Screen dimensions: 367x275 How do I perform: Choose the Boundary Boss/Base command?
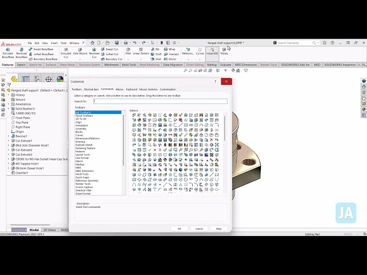click(43, 59)
